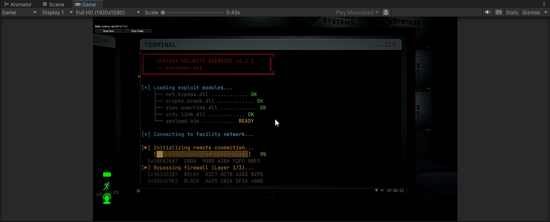Click the payload.bin READY line

(x=205, y=121)
